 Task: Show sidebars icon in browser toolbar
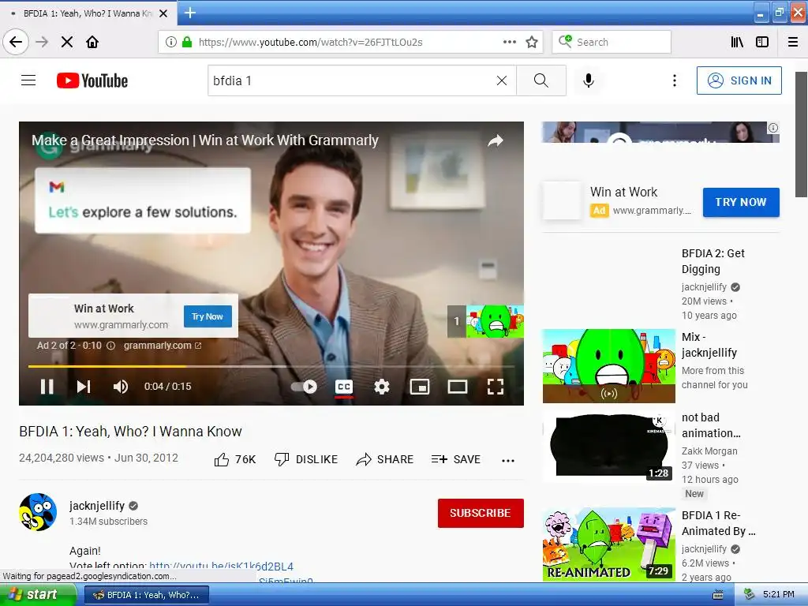tap(762, 42)
